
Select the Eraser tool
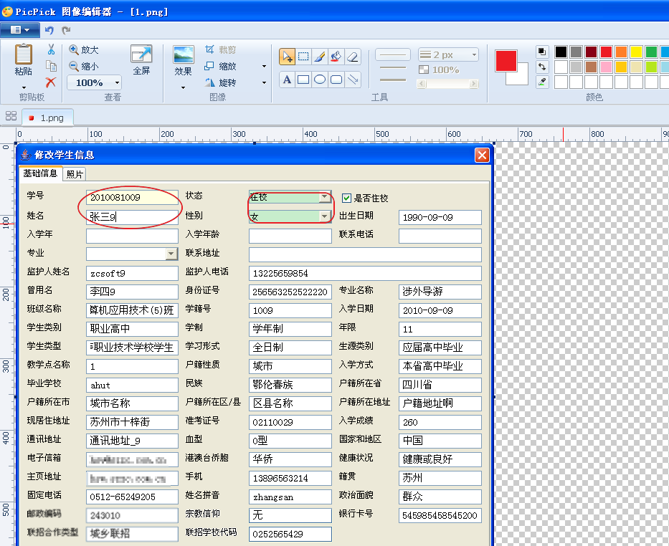coord(352,57)
